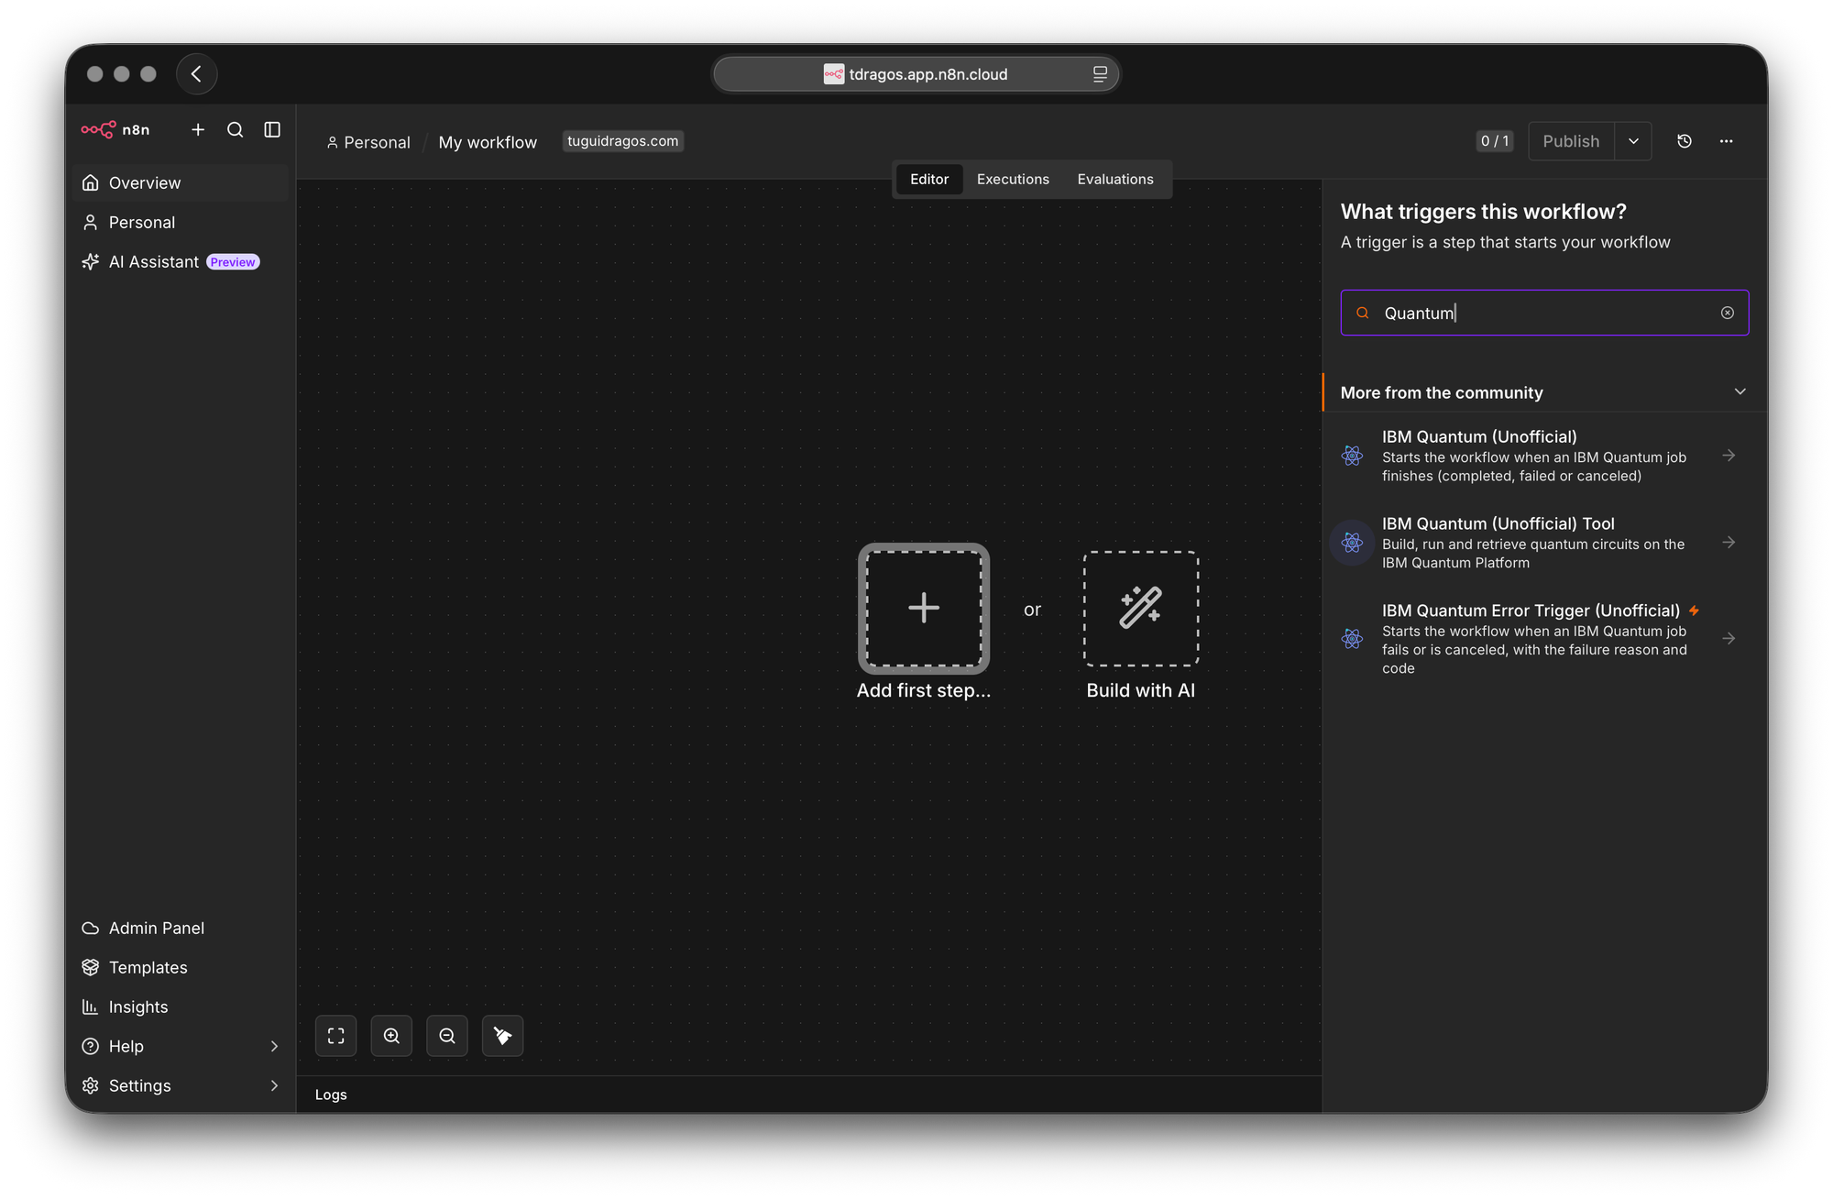Expand the Publish dropdown arrow
This screenshot has width=1833, height=1199.
(x=1633, y=141)
